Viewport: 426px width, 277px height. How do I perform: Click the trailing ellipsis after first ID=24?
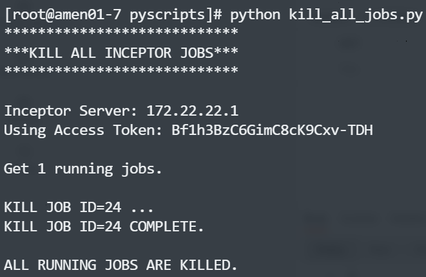141,209
